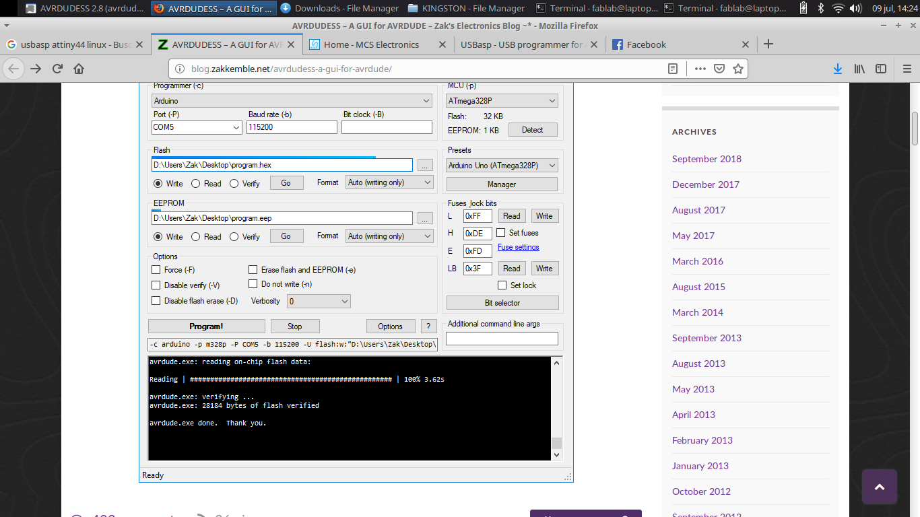The height and width of the screenshot is (517, 920).
Task: Close the usbasp attiny44 linux tab
Action: [x=139, y=44]
